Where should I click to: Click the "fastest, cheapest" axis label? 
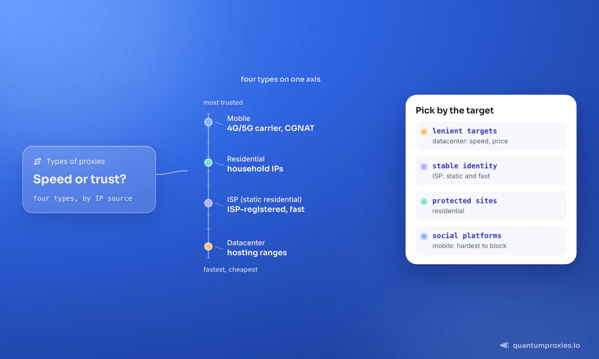point(231,270)
